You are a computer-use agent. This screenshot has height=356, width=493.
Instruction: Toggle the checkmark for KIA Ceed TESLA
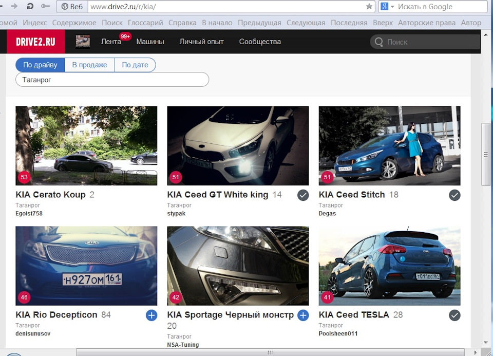pos(454,315)
